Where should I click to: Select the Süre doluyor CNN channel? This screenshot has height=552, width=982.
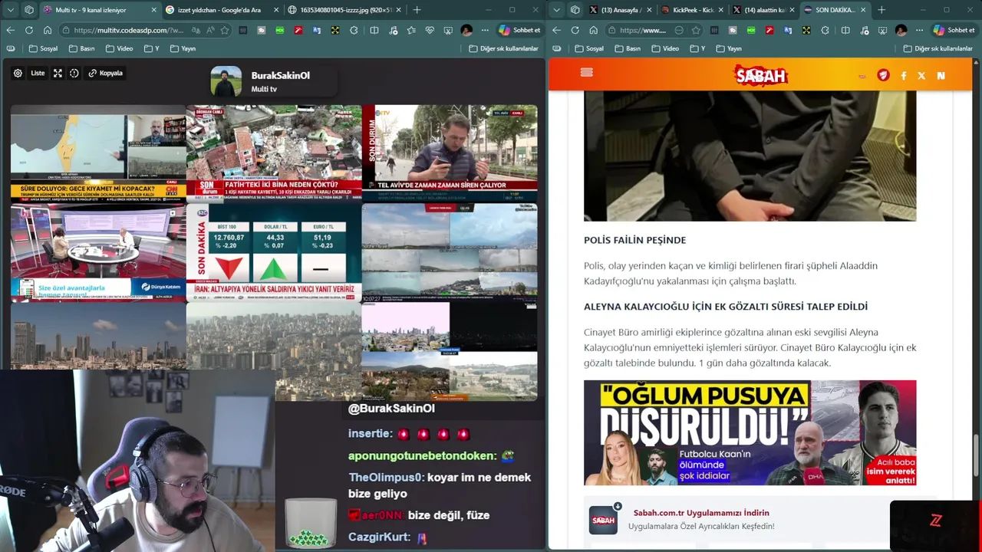coord(98,153)
